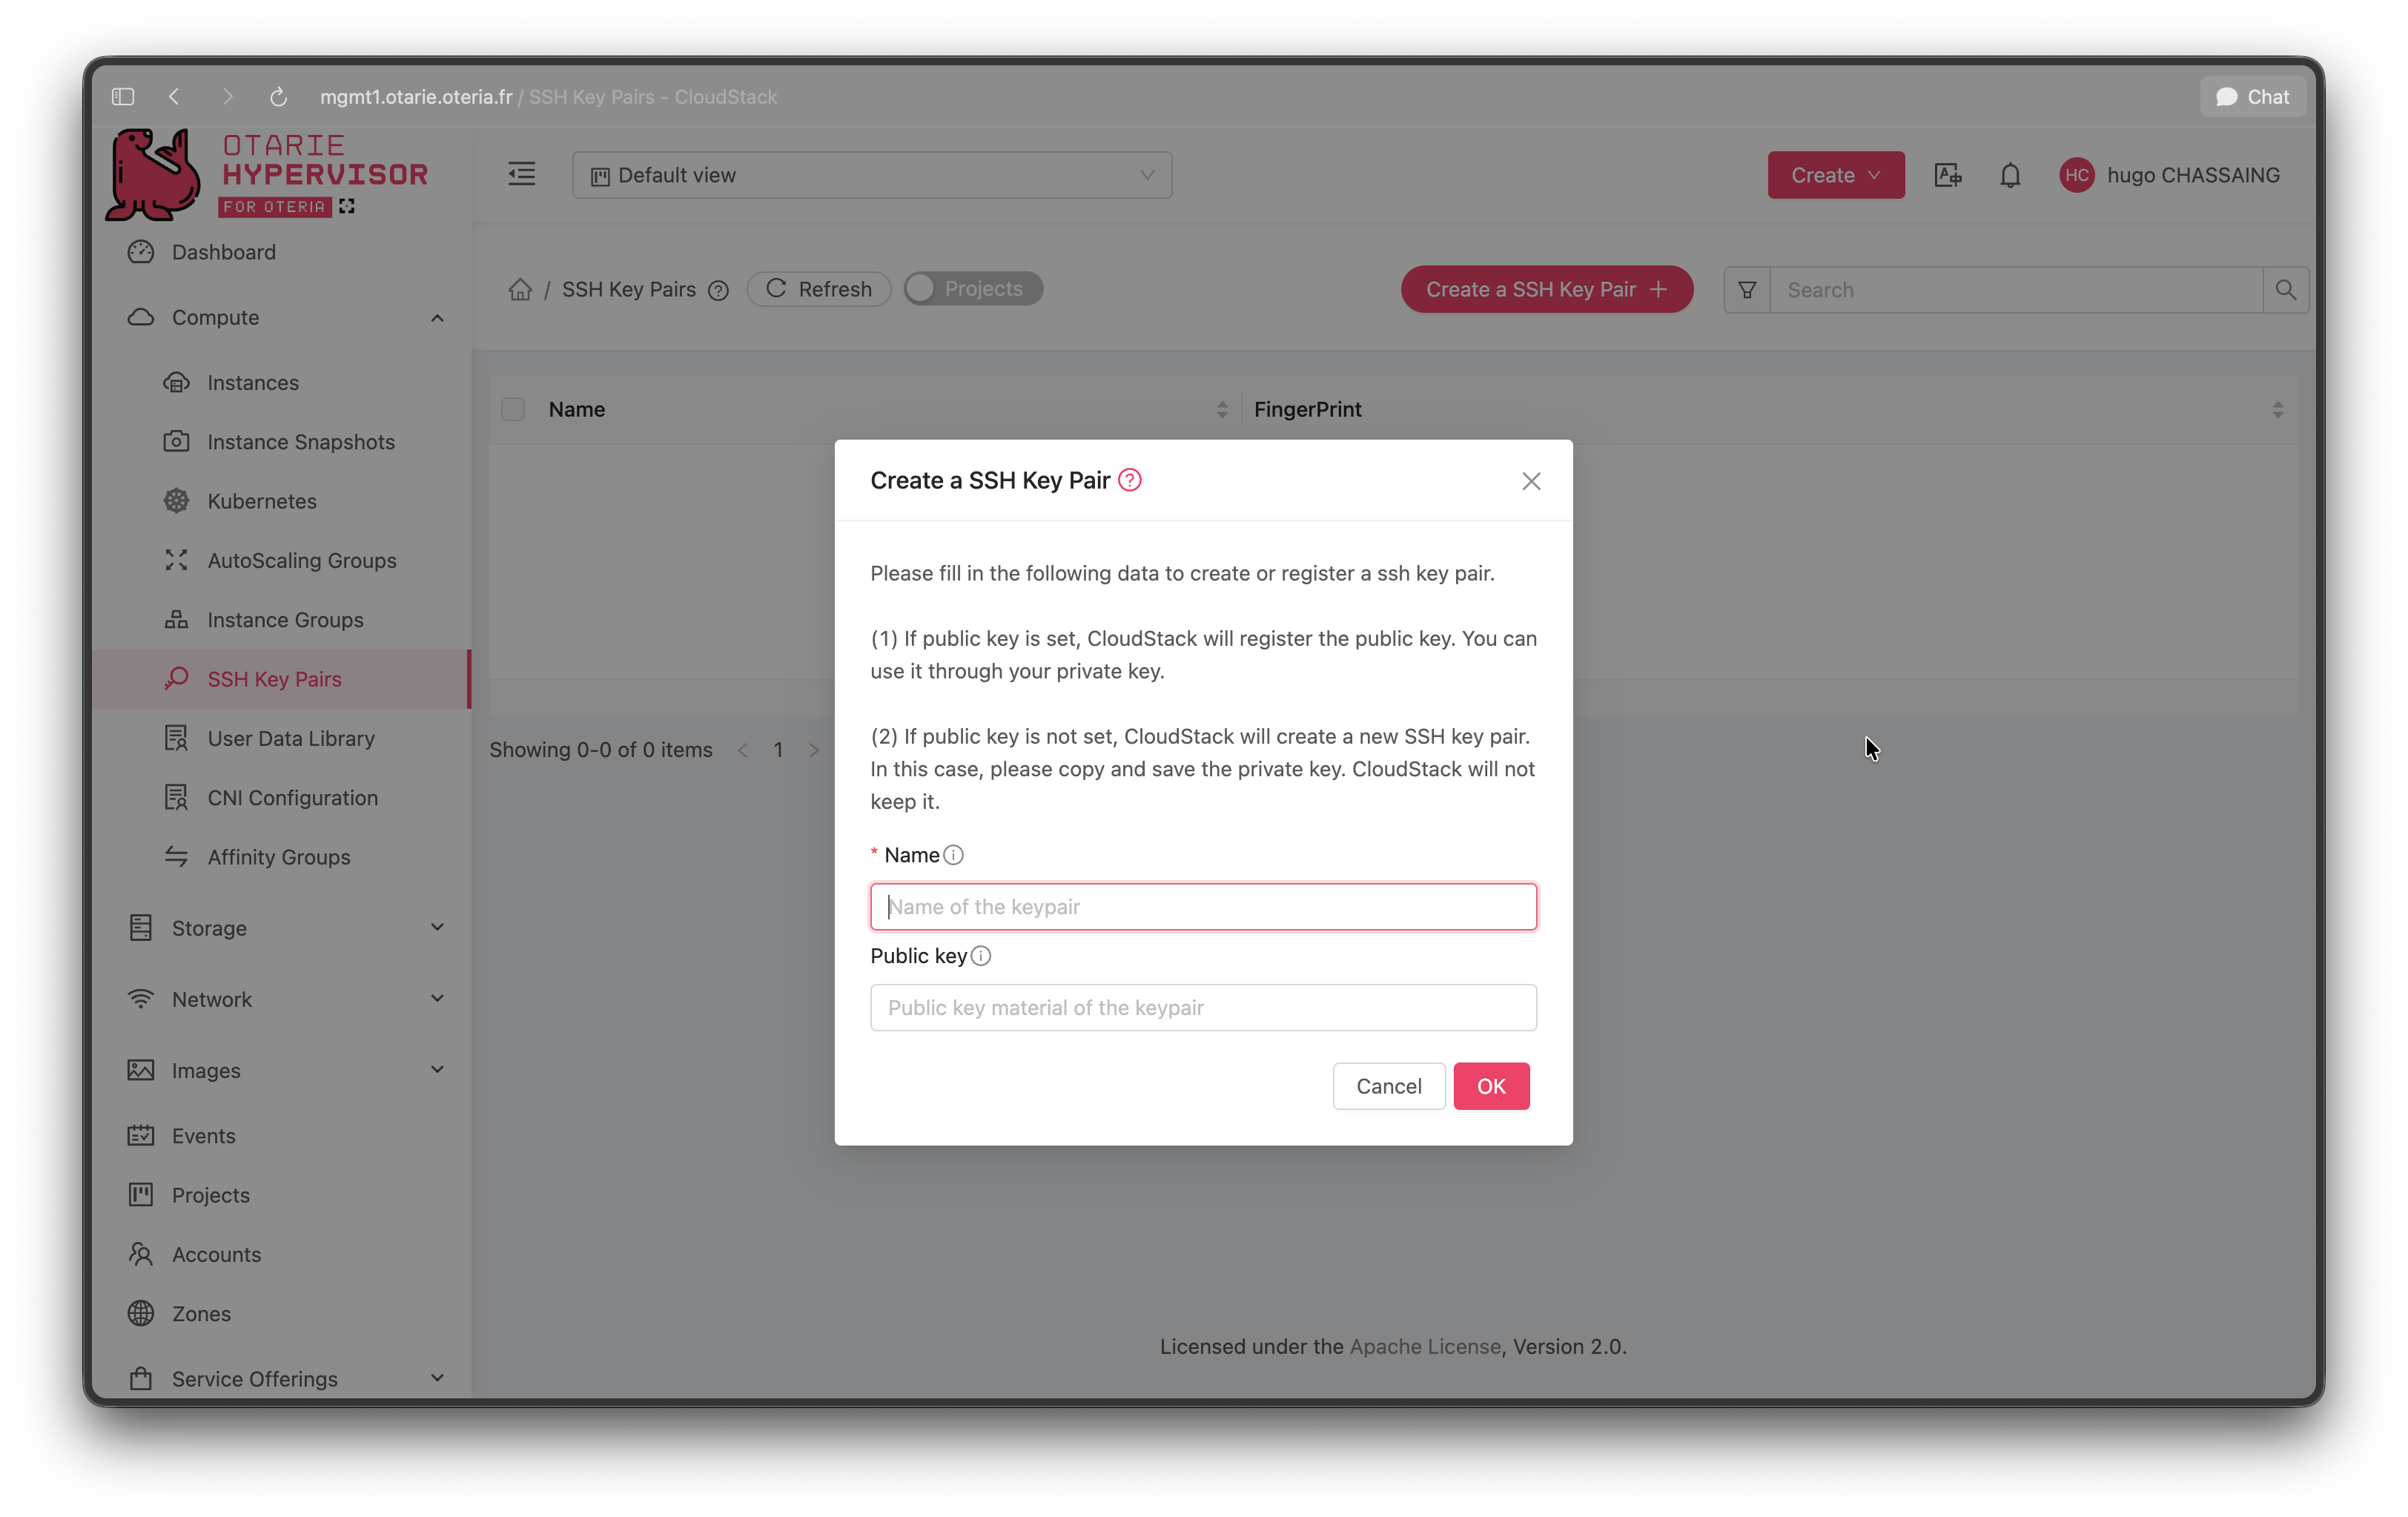The width and height of the screenshot is (2408, 1517).
Task: Open the Create dropdown button
Action: (x=1835, y=175)
